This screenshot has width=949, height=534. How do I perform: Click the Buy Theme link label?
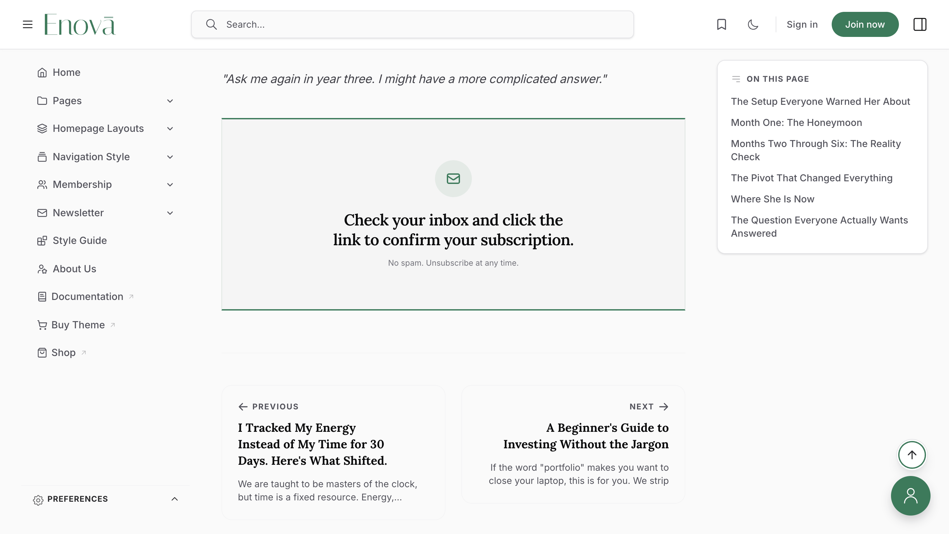click(x=78, y=325)
